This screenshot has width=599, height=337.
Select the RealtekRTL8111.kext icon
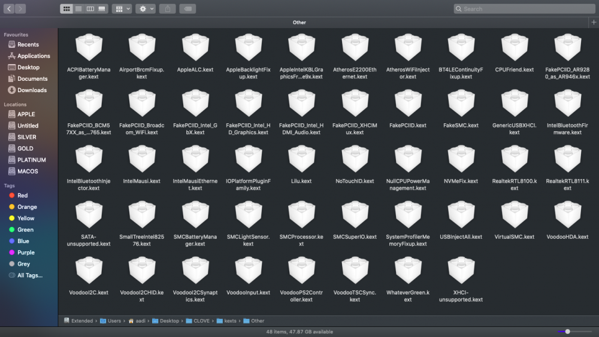click(568, 159)
